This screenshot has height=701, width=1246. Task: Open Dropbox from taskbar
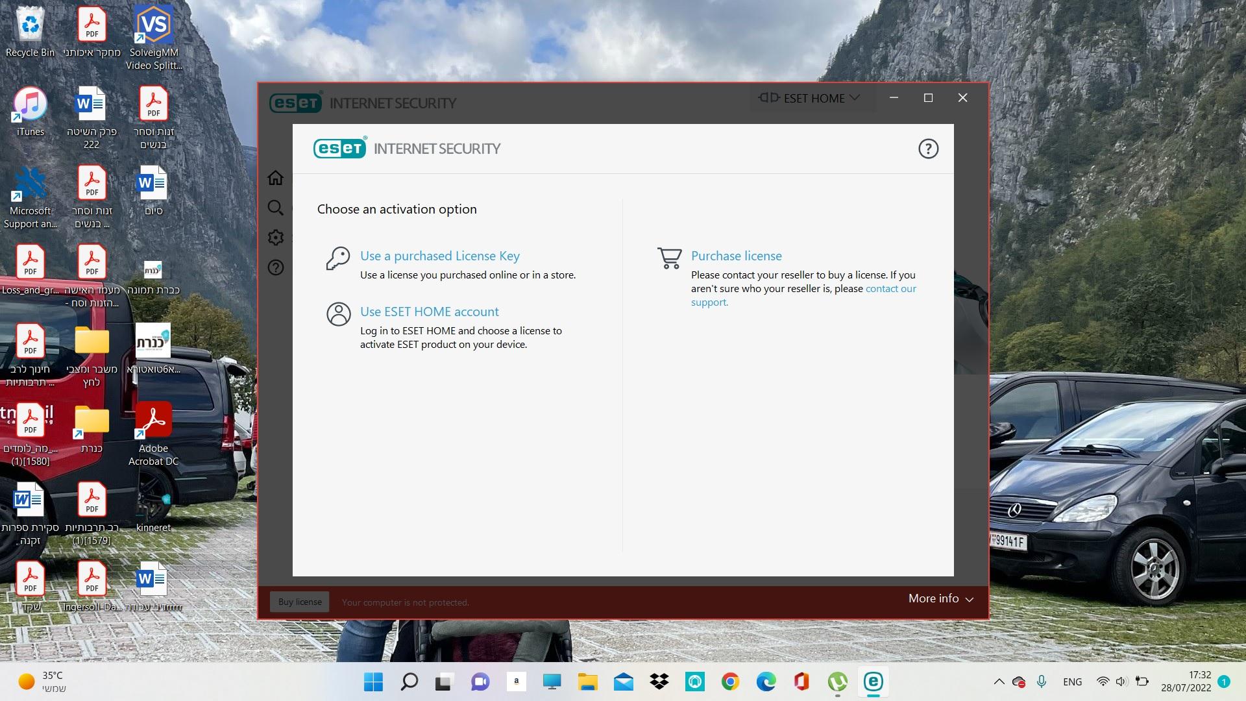click(x=659, y=682)
